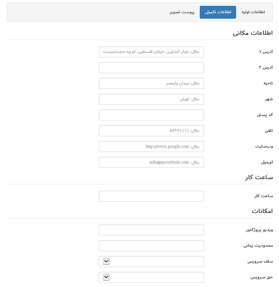The width and height of the screenshot is (279, 287).
Task: Click the 'تلفن' label text
Action: (269, 131)
